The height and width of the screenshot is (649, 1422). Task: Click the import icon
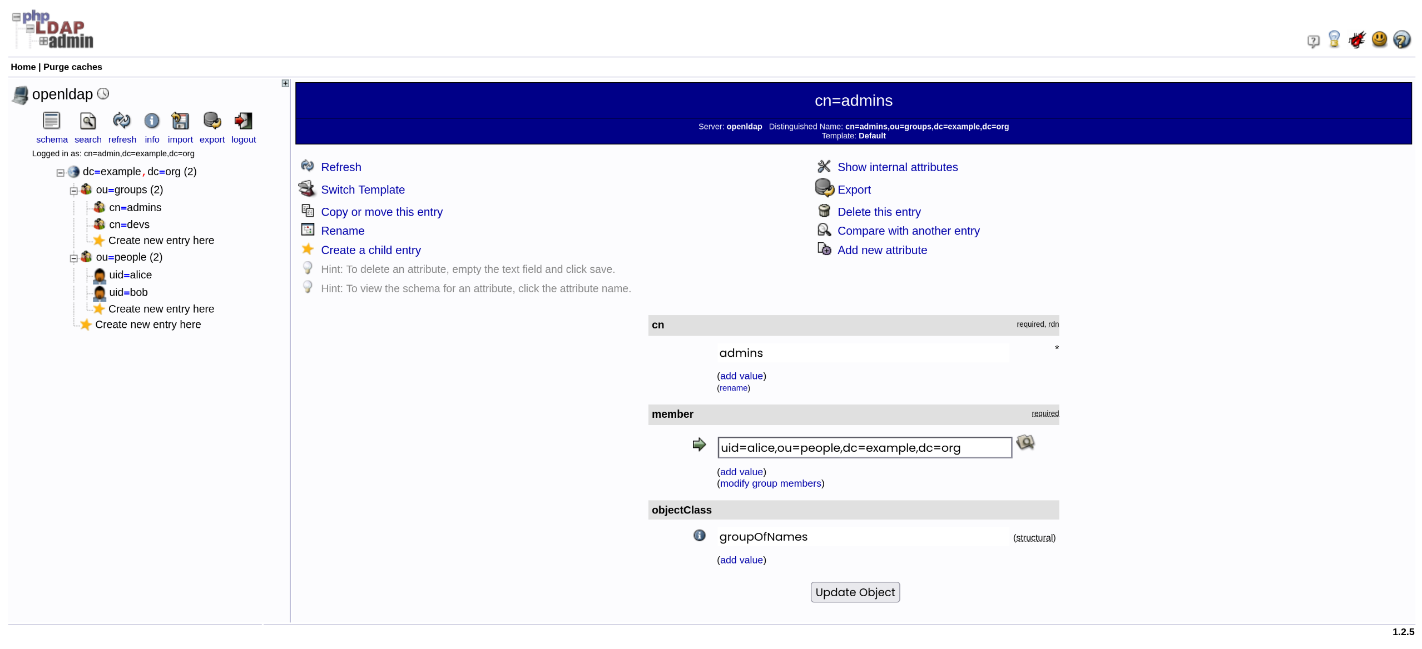180,121
